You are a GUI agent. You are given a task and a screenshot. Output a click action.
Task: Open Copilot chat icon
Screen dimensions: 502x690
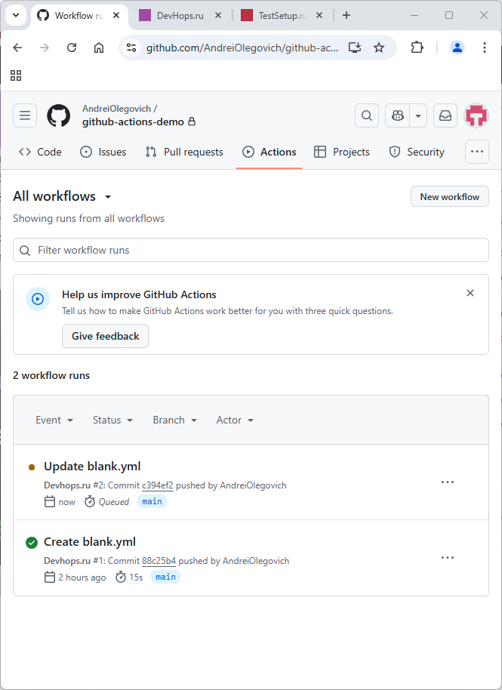click(398, 116)
